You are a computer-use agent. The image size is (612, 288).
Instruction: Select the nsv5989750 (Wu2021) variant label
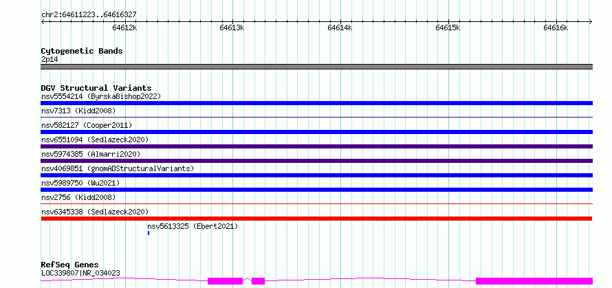80,183
